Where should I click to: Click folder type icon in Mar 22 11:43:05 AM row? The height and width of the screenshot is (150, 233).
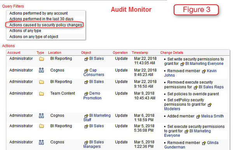[42, 59]
